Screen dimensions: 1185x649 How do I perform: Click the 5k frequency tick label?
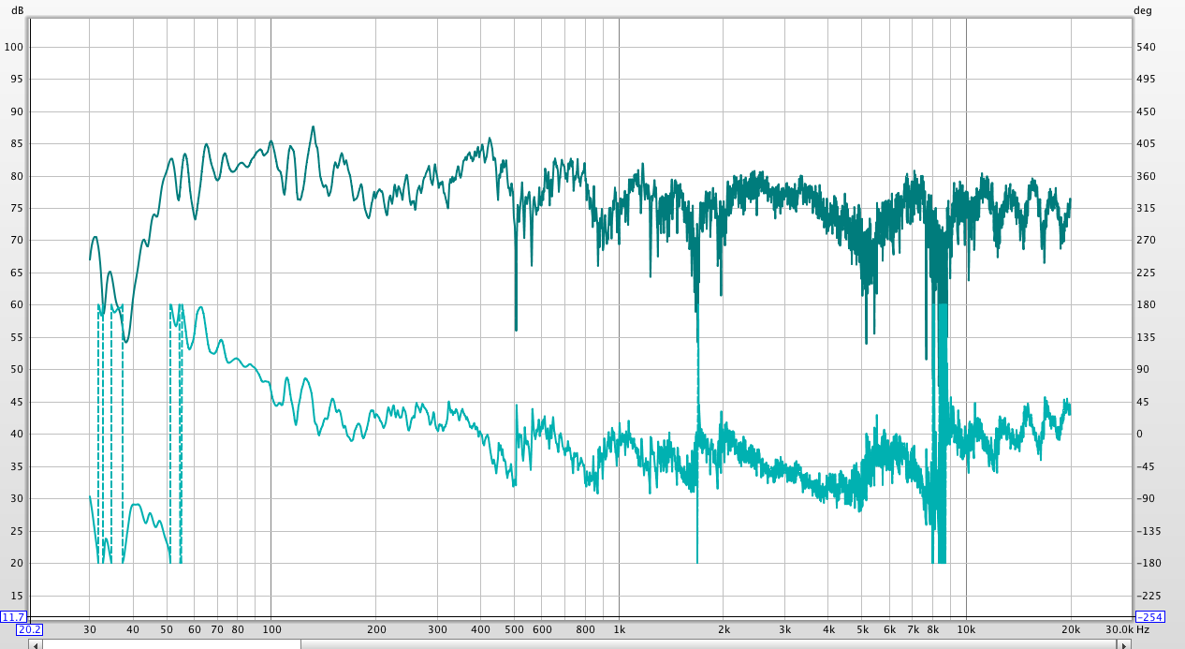[862, 629]
